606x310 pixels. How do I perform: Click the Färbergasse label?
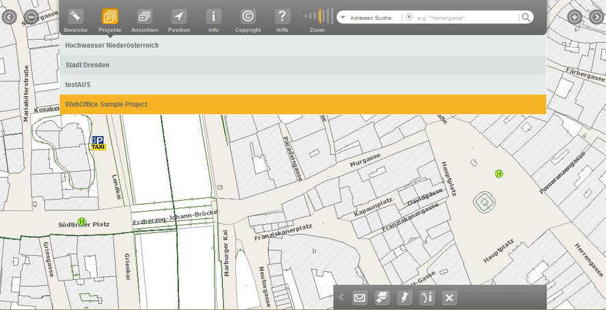(x=585, y=74)
